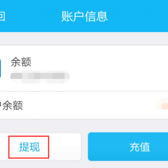Click the gray area below the 提现 button

pos(41,165)
